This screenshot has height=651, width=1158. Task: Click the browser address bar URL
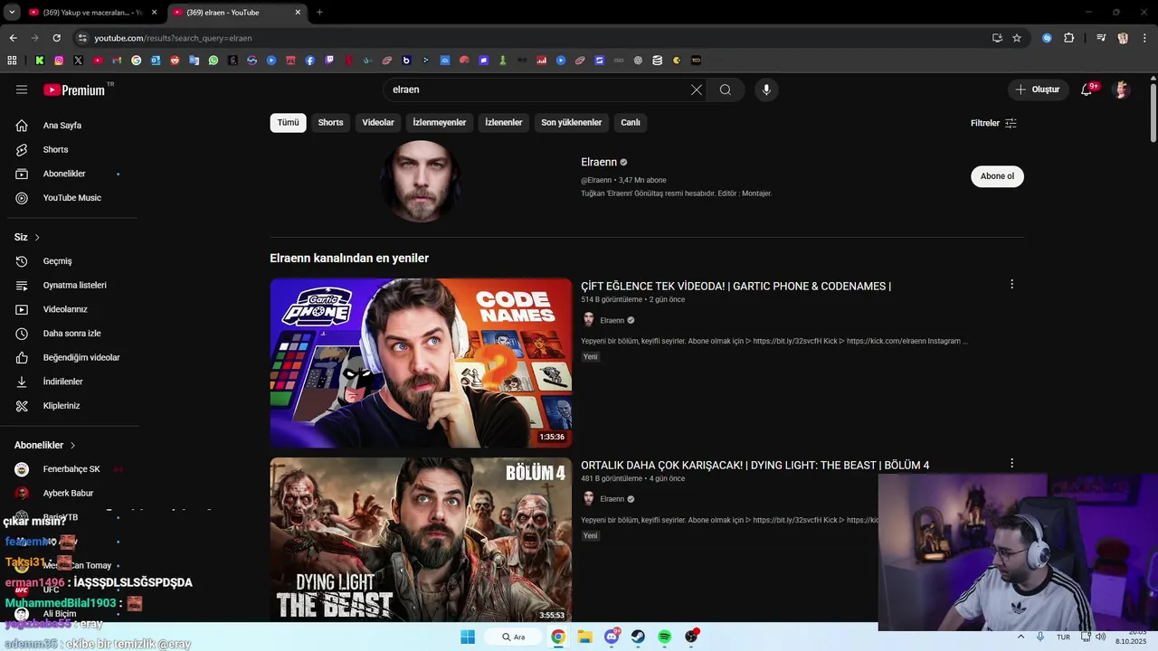point(173,38)
